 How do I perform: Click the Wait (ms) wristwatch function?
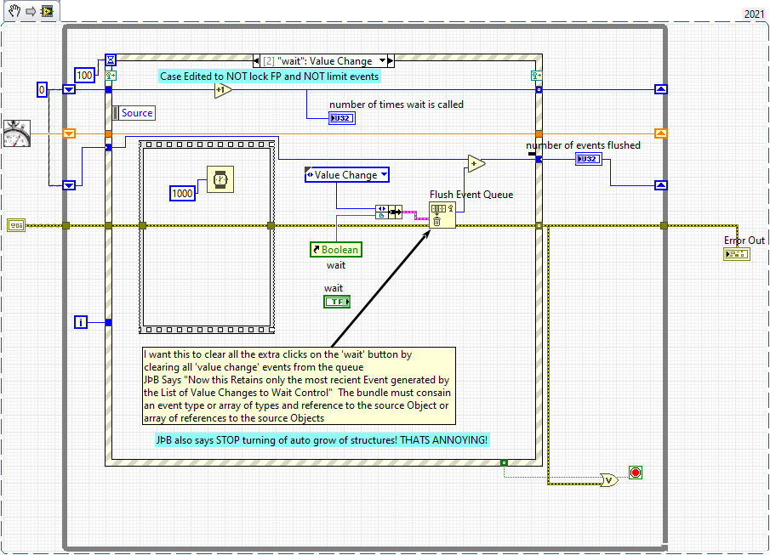[220, 179]
